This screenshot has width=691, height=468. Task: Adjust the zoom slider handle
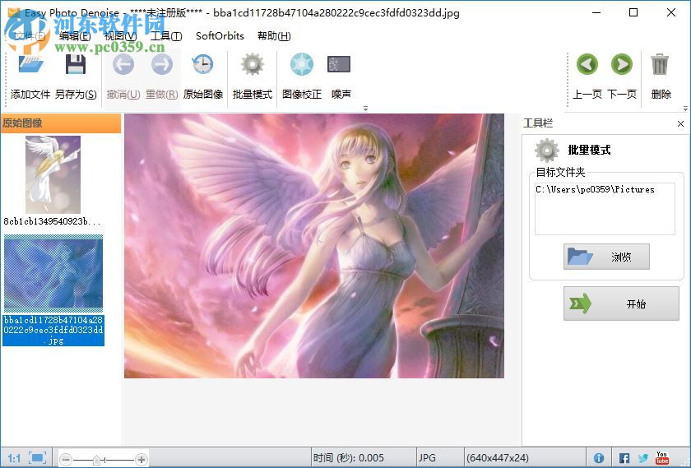click(97, 460)
